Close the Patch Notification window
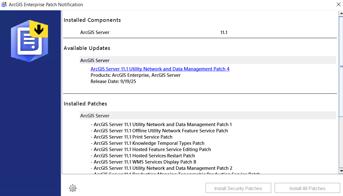 (338, 4)
